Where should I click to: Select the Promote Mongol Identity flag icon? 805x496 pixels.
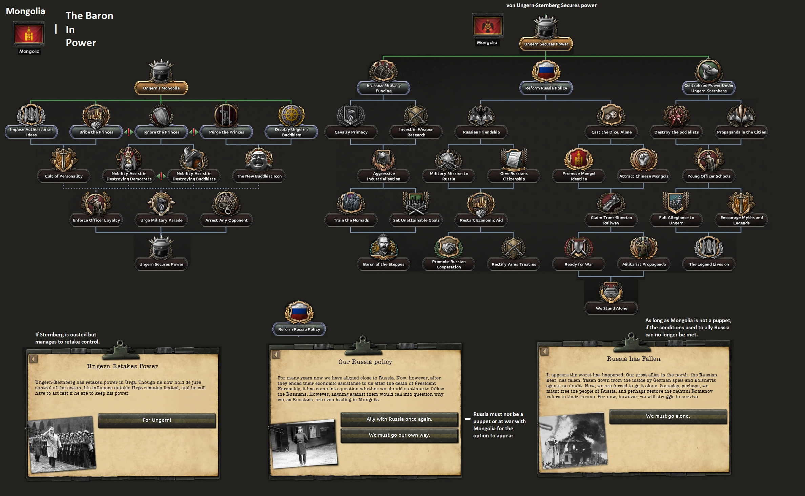(578, 160)
